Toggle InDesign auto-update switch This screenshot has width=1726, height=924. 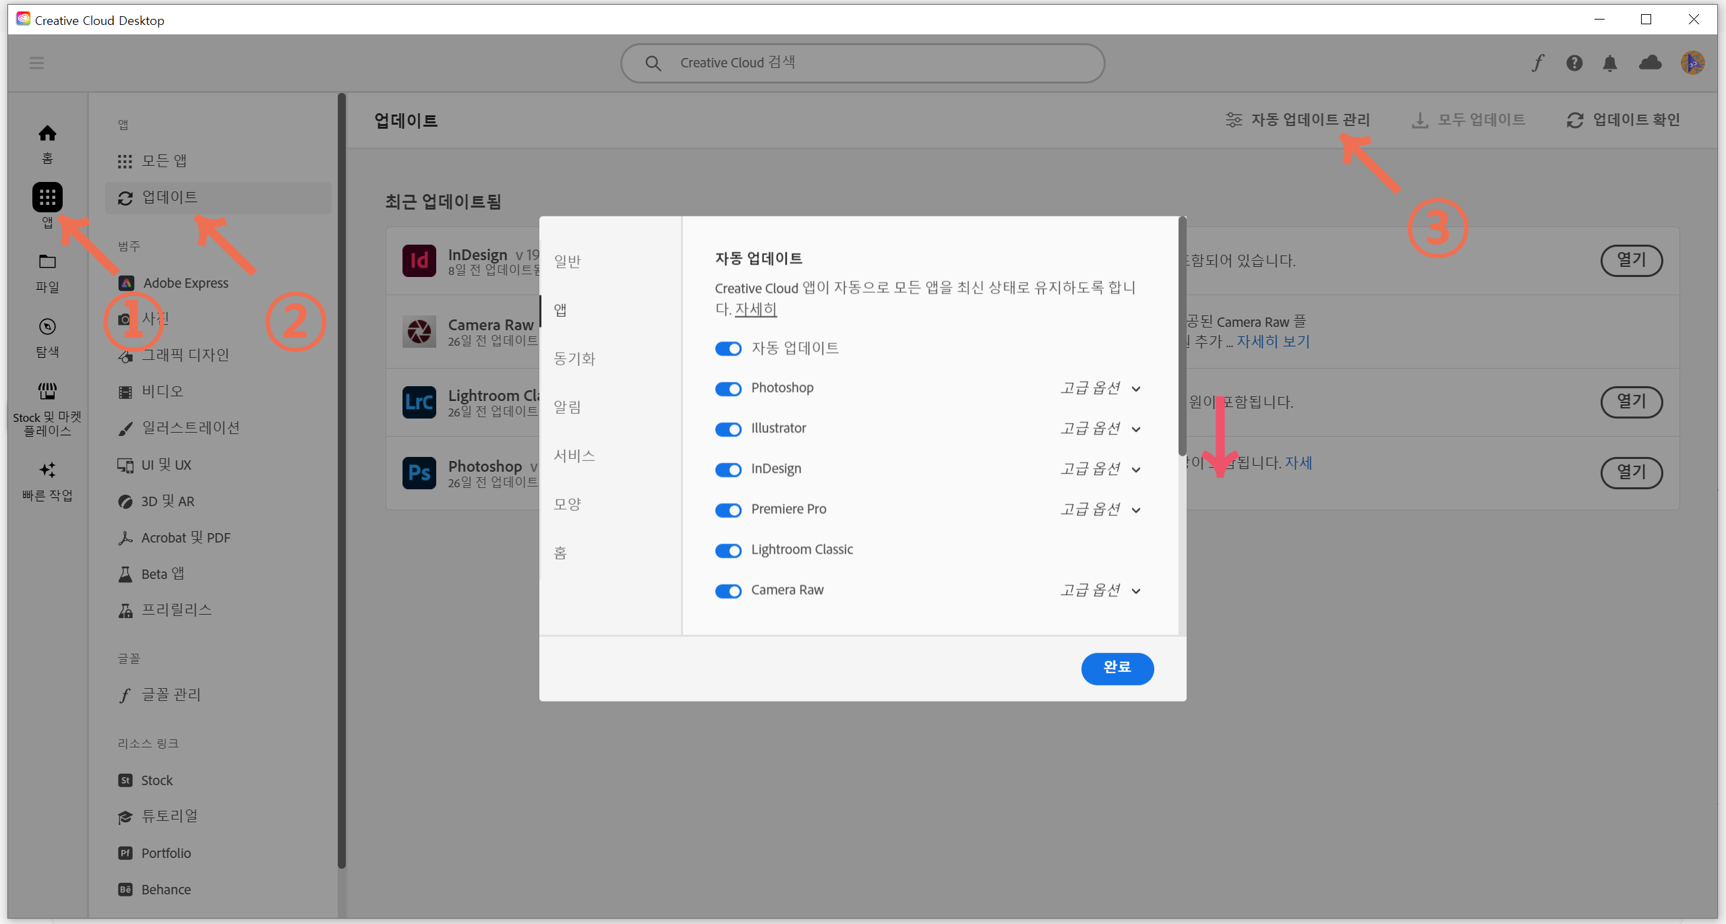728,470
